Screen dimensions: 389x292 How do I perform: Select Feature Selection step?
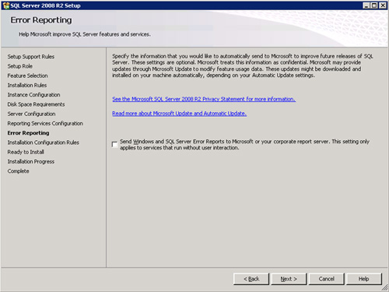click(x=27, y=76)
